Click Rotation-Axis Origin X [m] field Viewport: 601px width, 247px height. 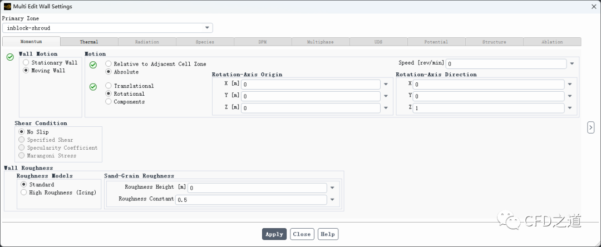pyautogui.click(x=311, y=84)
